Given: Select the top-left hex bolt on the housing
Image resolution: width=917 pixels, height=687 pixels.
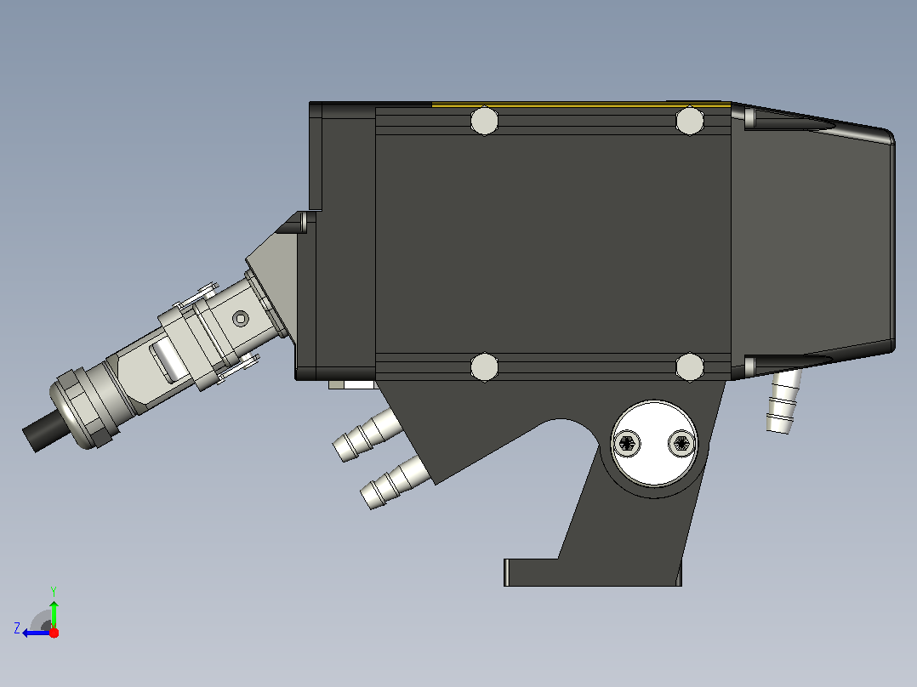Looking at the screenshot, I should pos(484,121).
